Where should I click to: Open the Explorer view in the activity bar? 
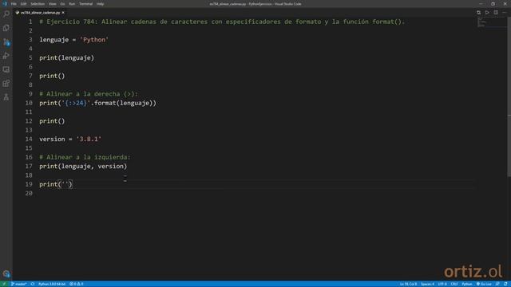coord(6,28)
